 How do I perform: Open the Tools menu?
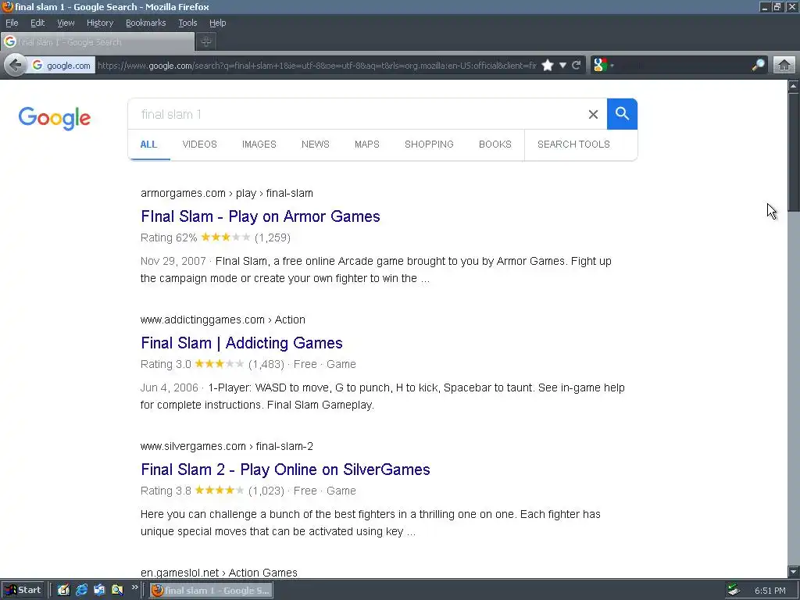187,23
